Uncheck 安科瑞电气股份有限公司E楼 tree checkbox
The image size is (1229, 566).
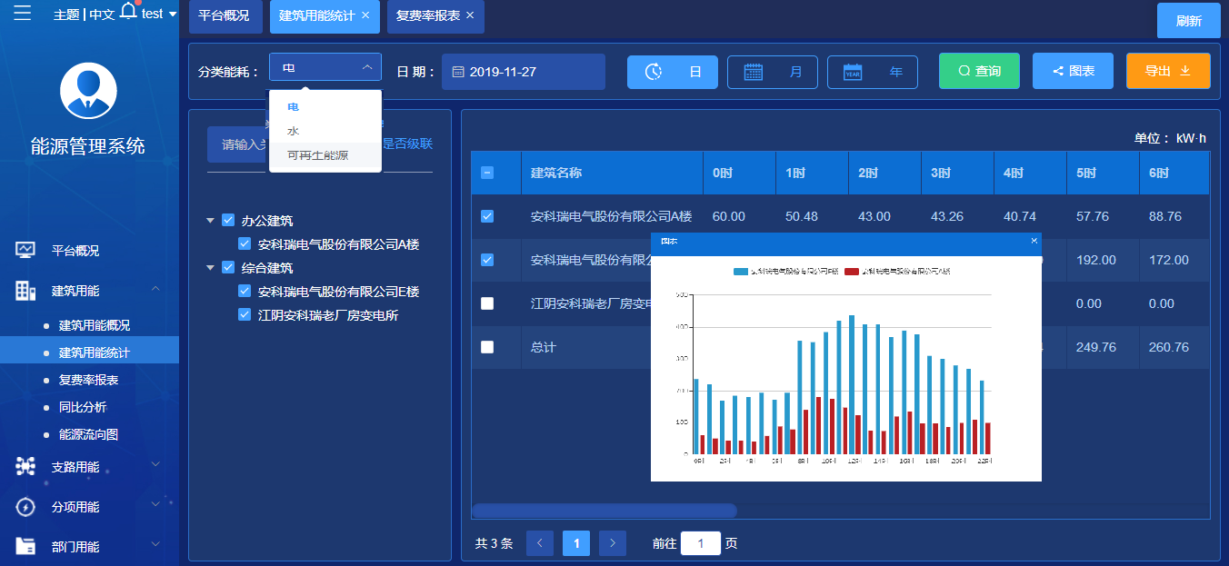click(x=245, y=291)
